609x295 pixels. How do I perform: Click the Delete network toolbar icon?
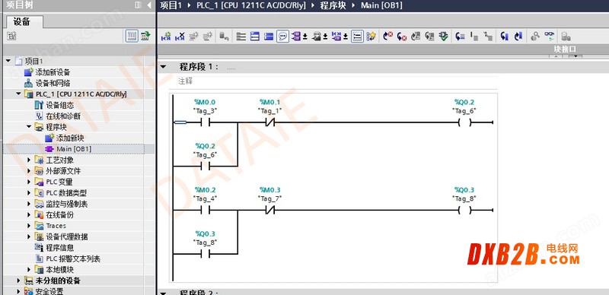tap(180, 36)
